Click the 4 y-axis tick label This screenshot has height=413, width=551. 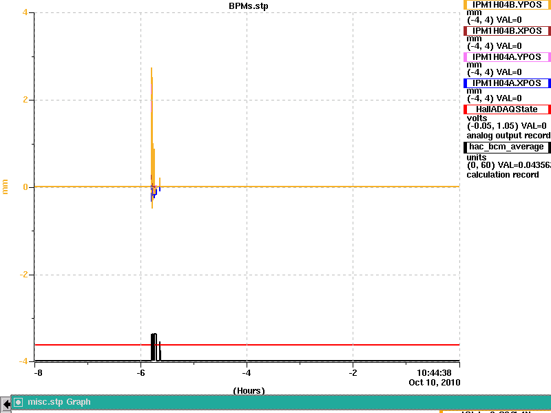(x=25, y=12)
